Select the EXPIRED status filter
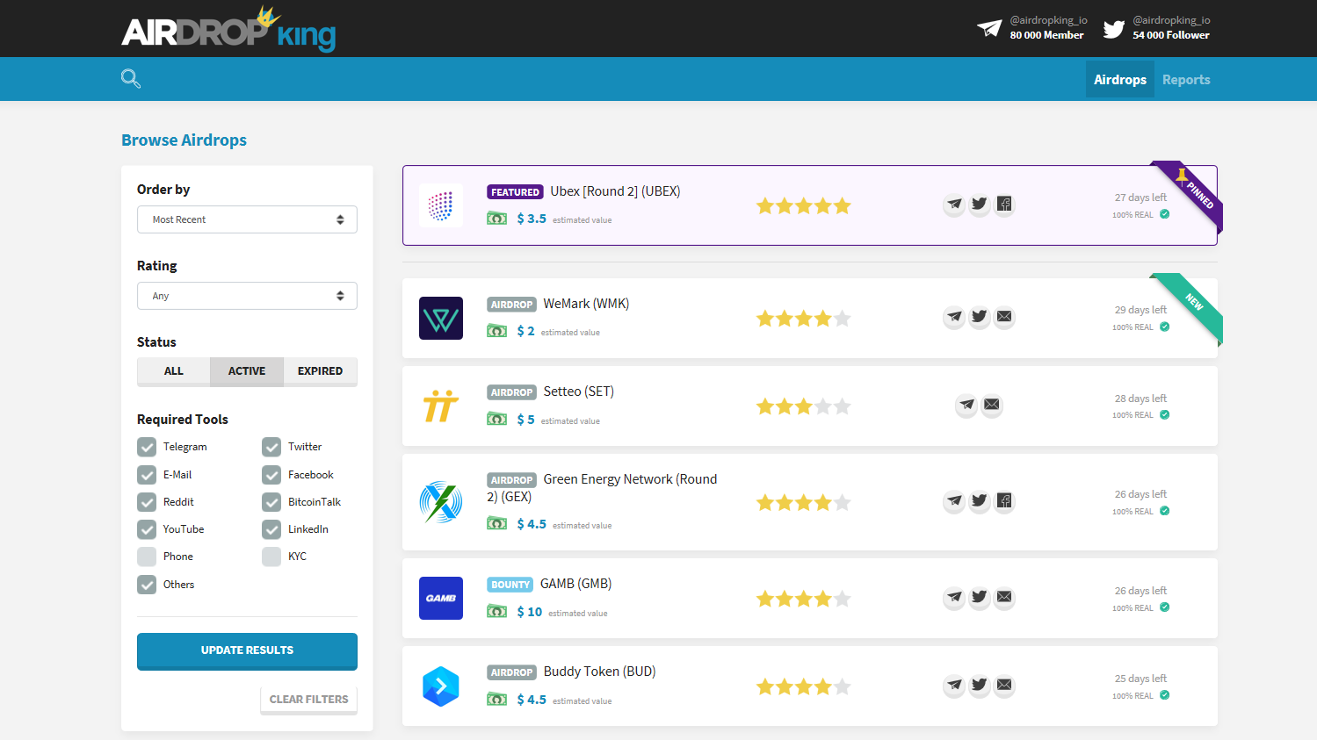This screenshot has height=740, width=1317. 321,371
